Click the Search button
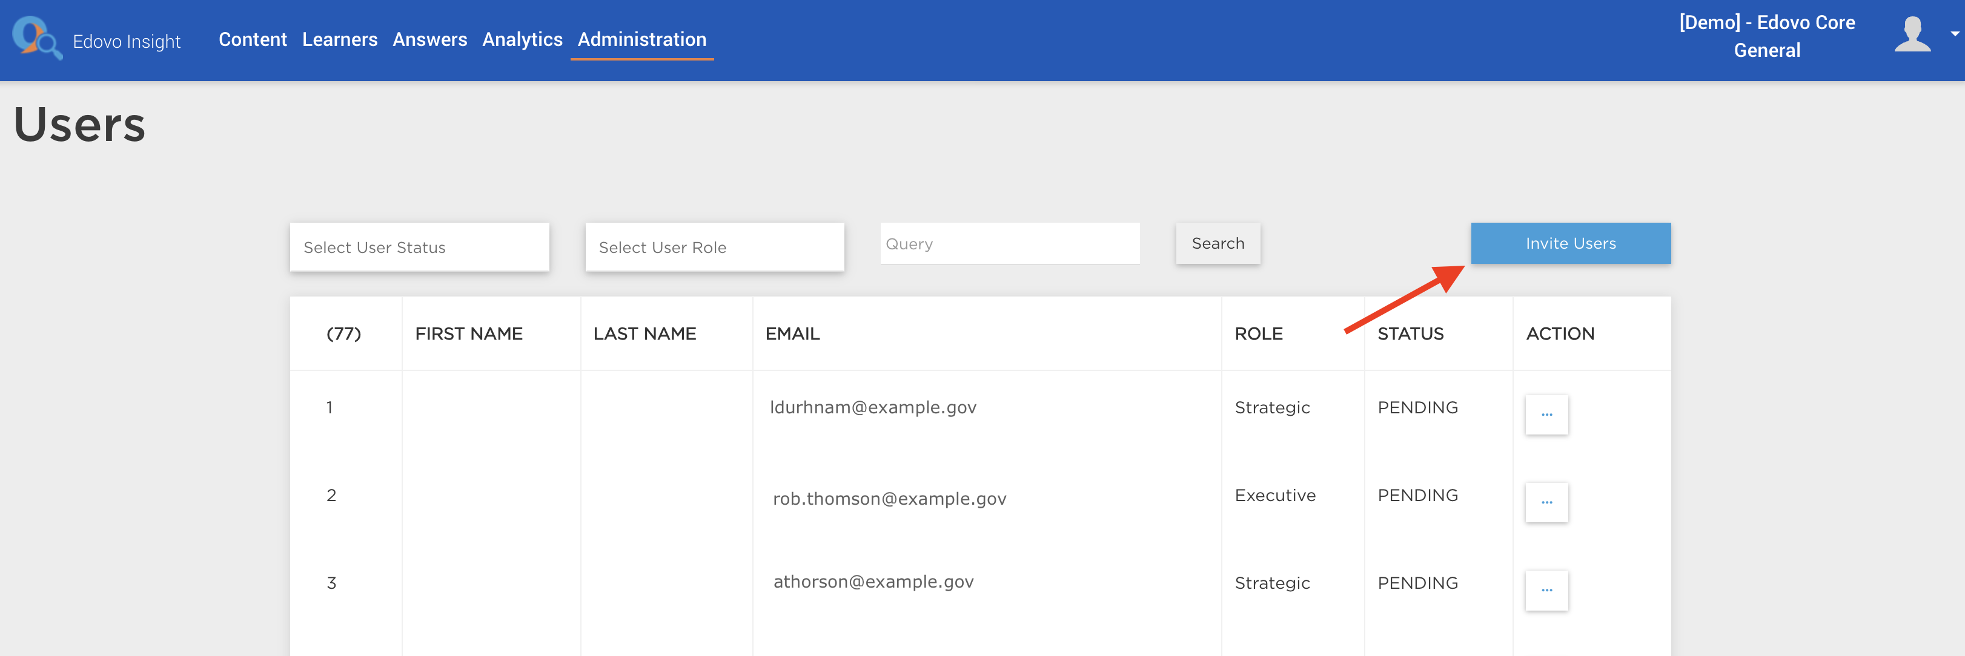The image size is (1965, 656). [x=1218, y=243]
